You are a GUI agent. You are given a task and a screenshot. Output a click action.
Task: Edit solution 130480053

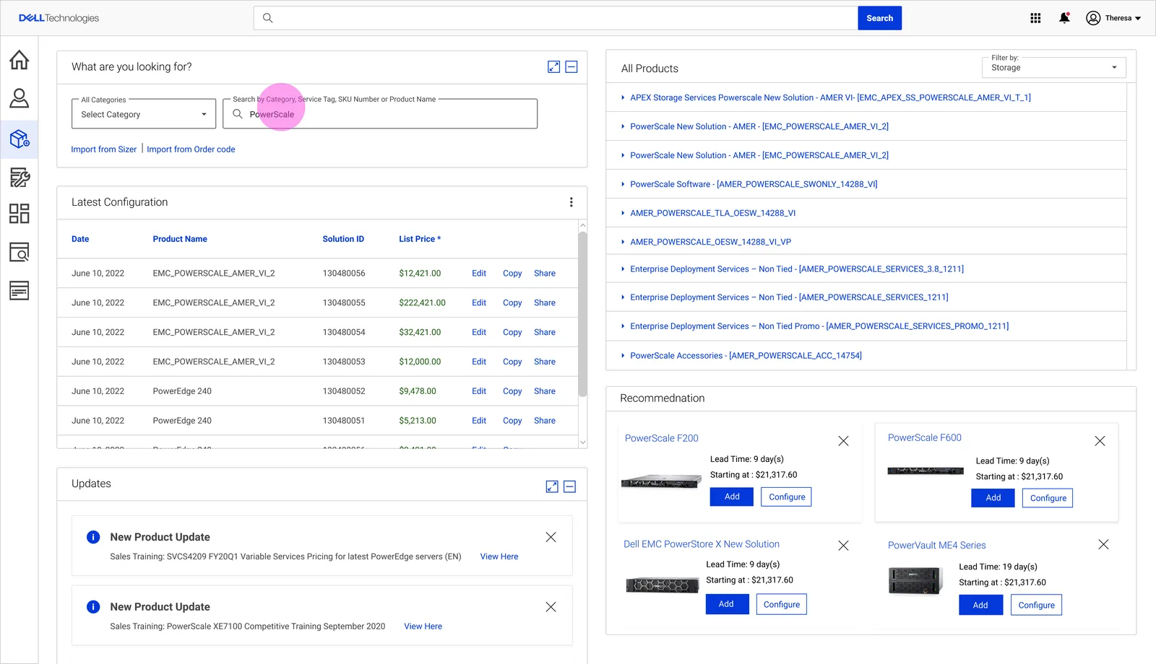pos(479,362)
